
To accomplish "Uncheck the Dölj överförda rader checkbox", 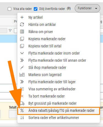I will (x=35, y=9).
